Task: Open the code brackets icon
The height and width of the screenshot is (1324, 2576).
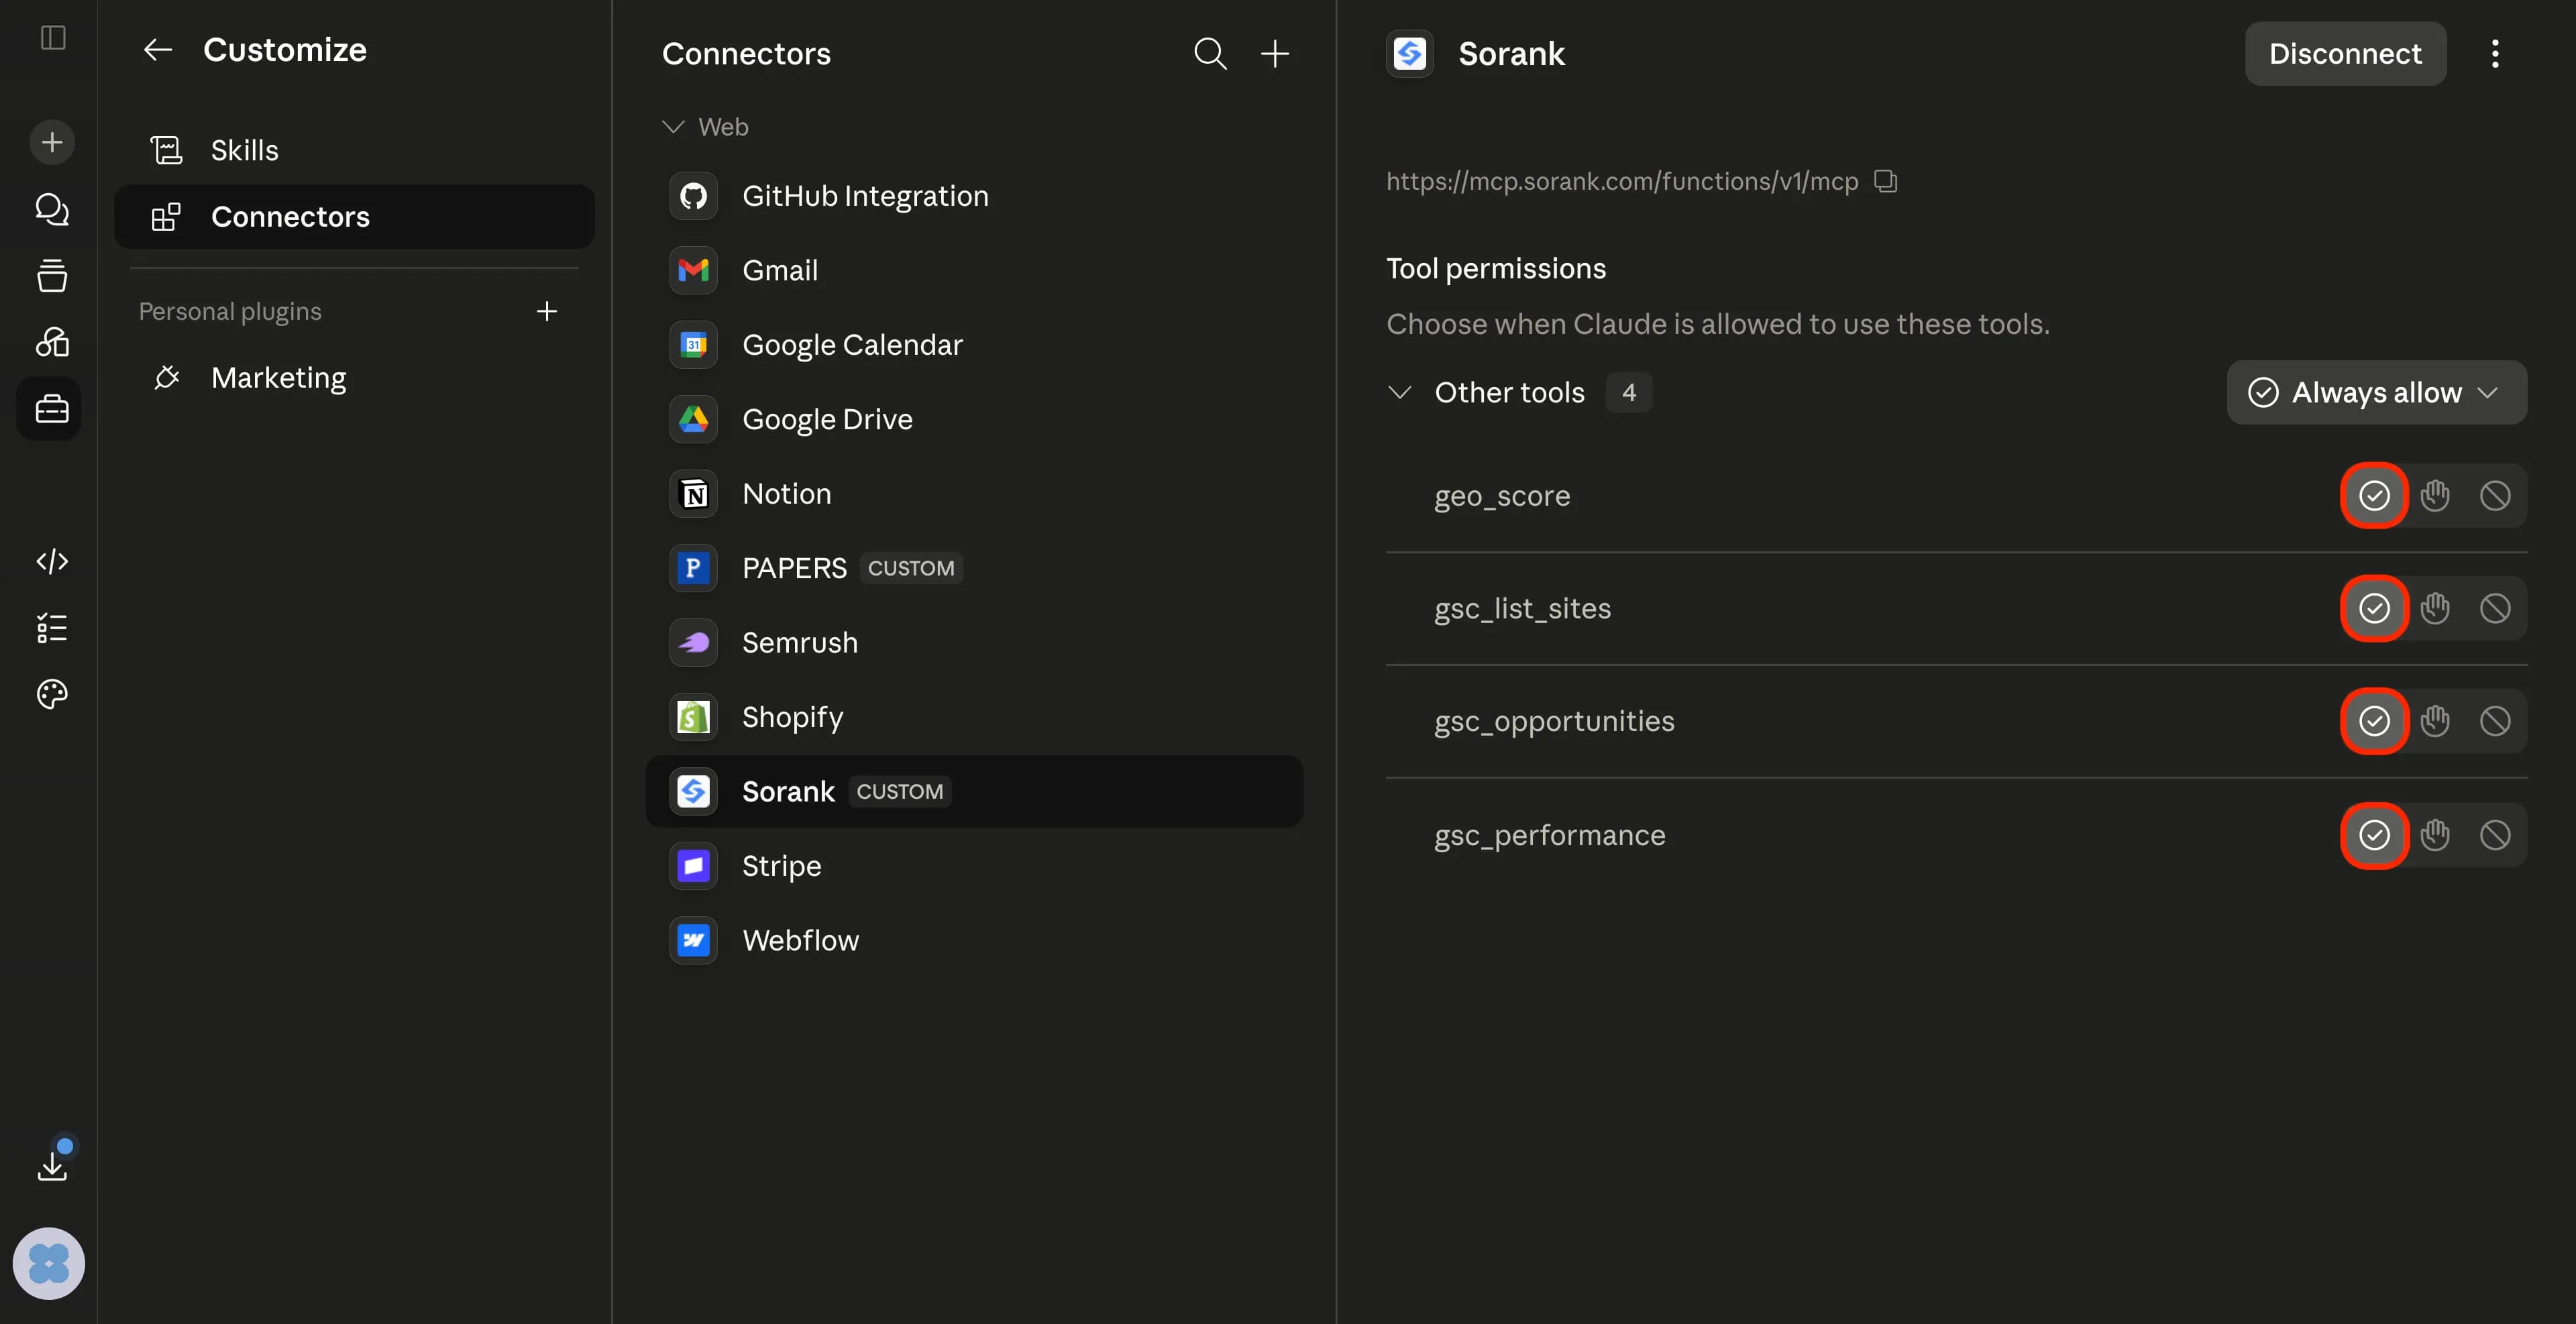Action: pos(52,561)
